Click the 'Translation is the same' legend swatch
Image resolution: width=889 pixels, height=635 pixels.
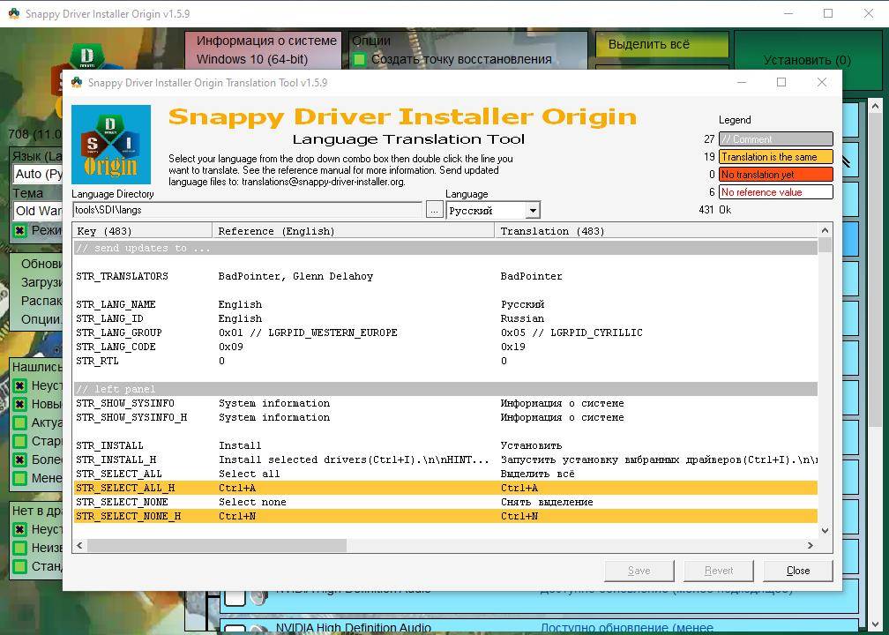point(775,156)
